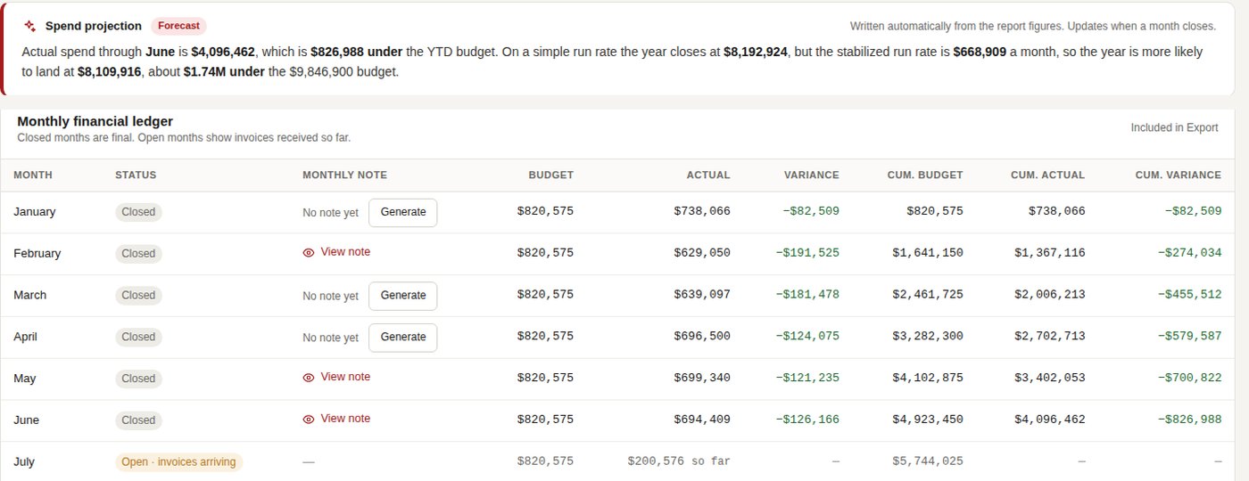
Task: Click the Closed status badge for May
Action: [x=138, y=379]
